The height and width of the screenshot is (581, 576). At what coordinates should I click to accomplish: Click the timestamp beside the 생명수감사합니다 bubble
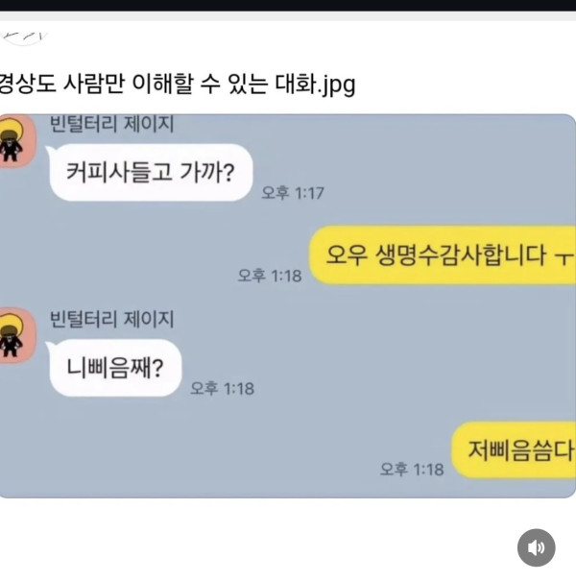[270, 276]
